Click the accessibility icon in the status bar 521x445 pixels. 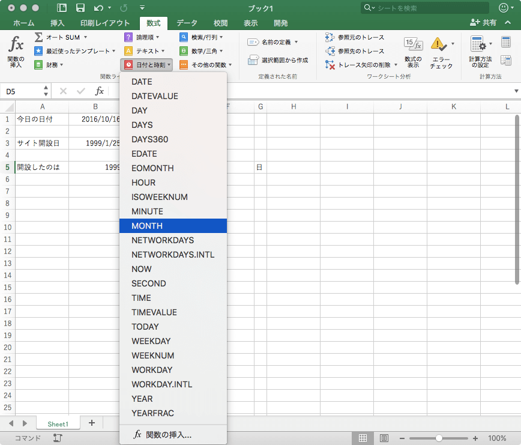pyautogui.click(x=58, y=438)
